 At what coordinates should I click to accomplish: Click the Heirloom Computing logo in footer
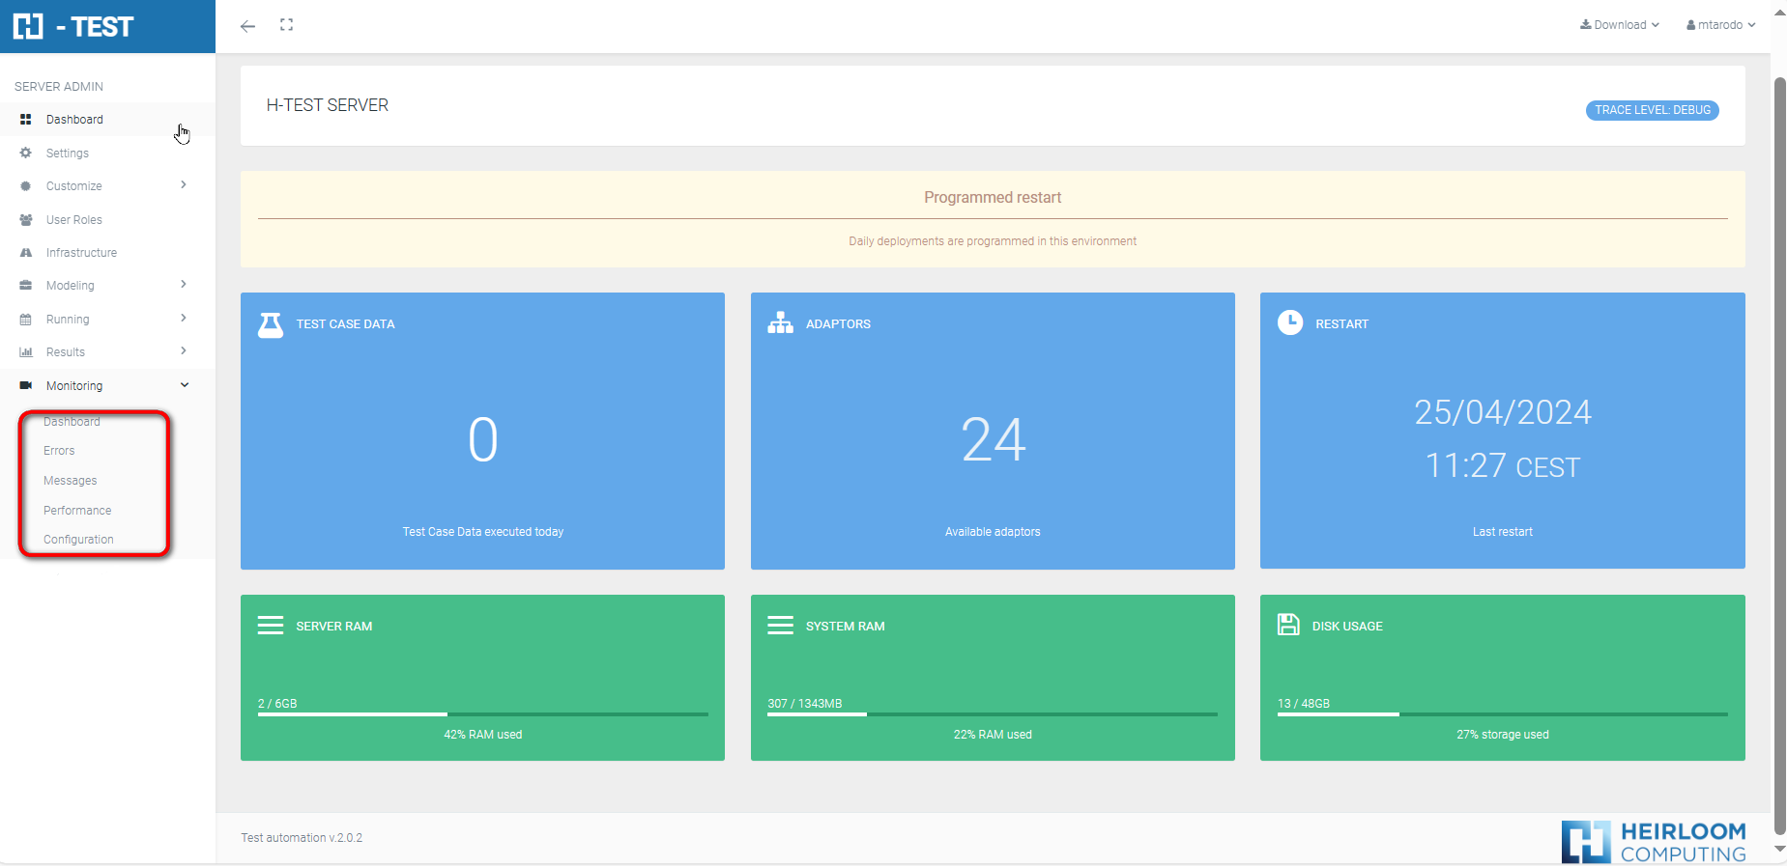1654,841
